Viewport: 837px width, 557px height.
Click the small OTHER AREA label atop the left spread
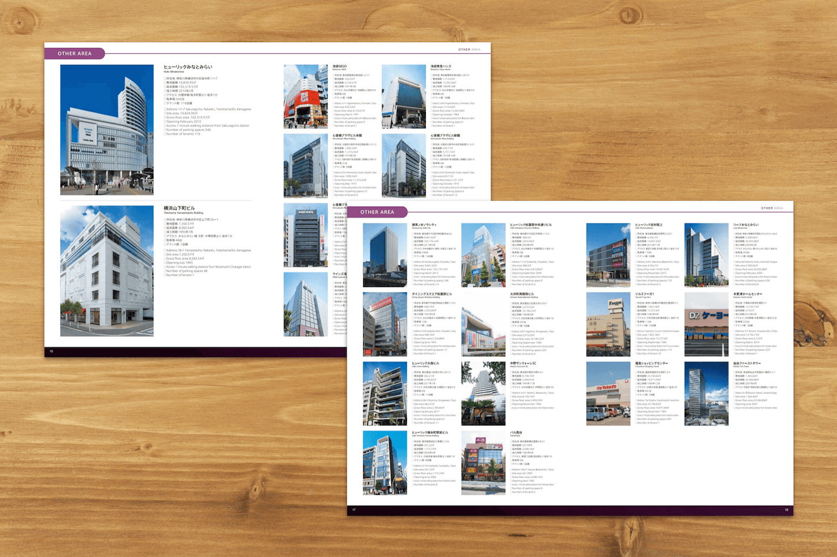point(470,50)
